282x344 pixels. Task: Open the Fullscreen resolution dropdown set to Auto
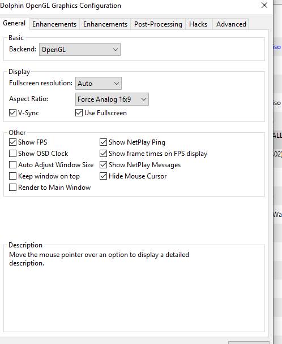[x=99, y=84]
